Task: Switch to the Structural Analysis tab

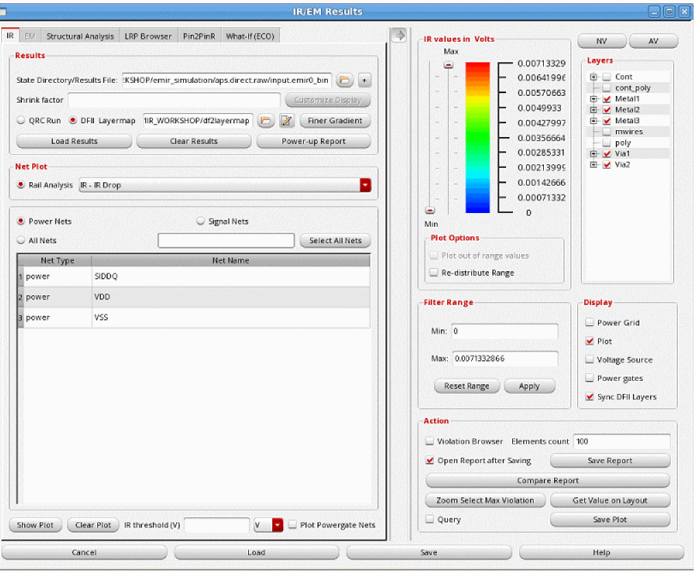Action: click(80, 36)
